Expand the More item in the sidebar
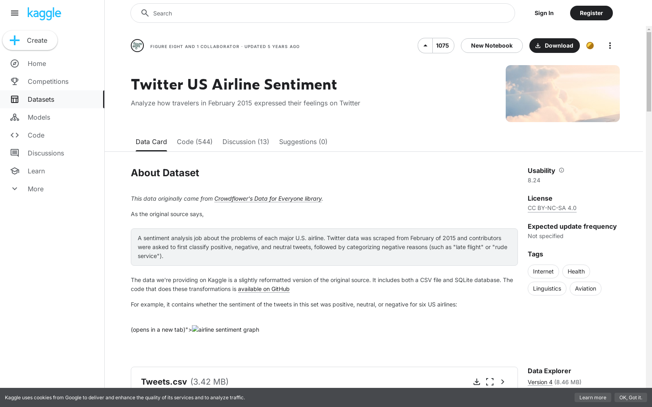The image size is (652, 407). 35,189
